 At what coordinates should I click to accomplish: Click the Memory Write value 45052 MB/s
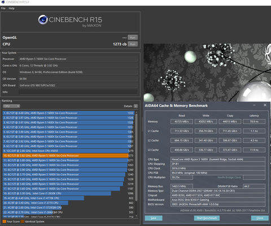206,122
